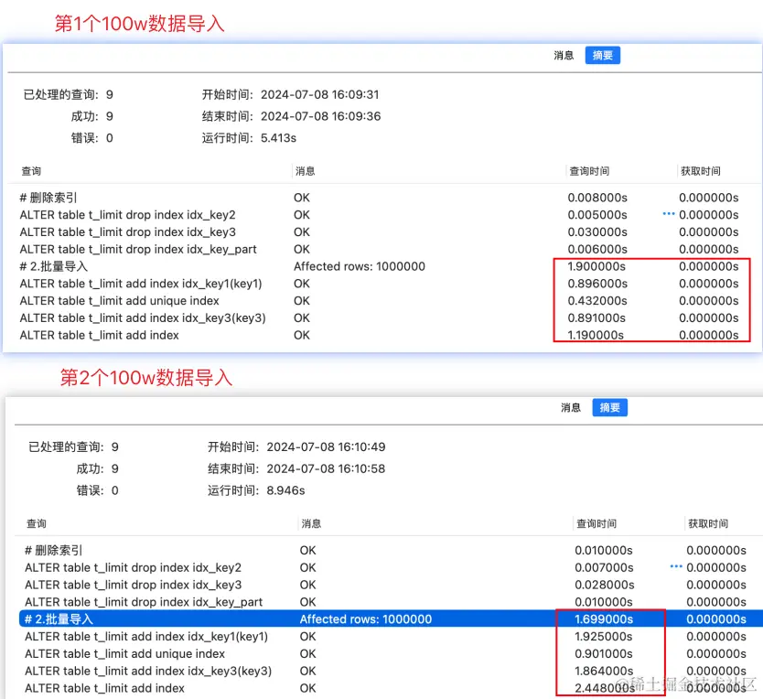Click the ellipsis icon beside 0.007000s query time
The image size is (763, 699).
coord(676,566)
